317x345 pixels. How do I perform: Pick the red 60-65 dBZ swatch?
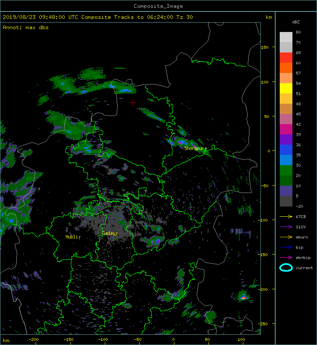click(x=286, y=58)
